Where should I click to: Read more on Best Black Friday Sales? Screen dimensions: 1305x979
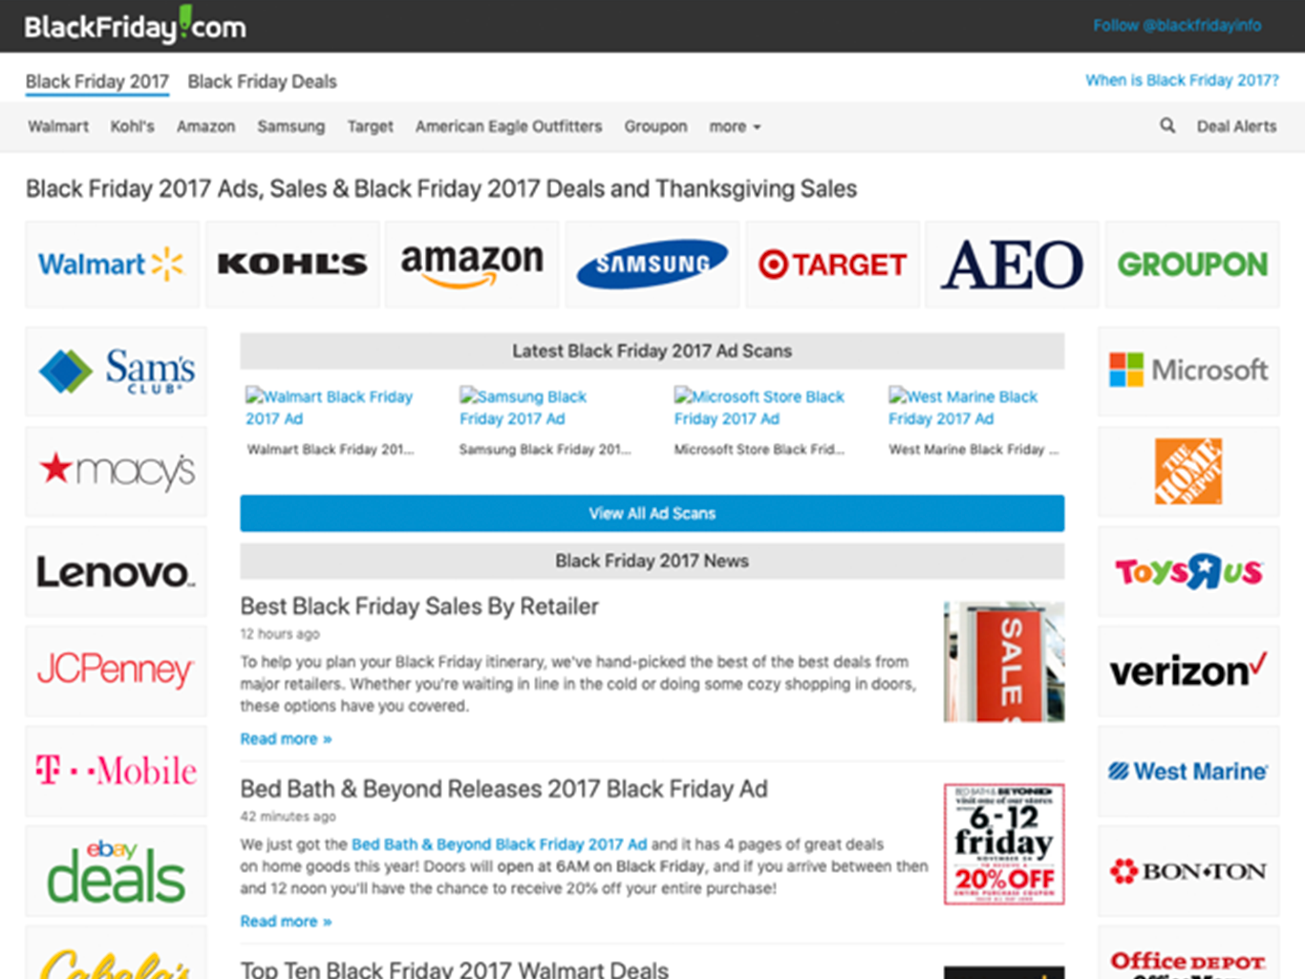286,739
